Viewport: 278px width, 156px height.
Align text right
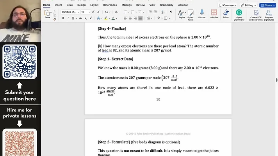point(135,18)
